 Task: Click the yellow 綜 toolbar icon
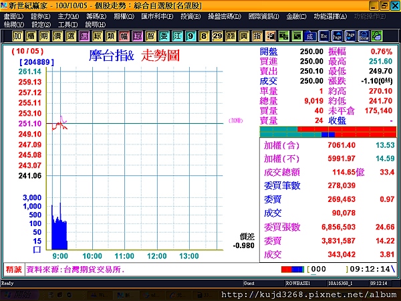(97, 36)
